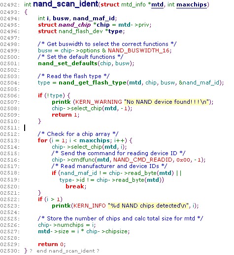
Task: Click the 'Set the default functions' comment
Action: pyautogui.click(x=80, y=57)
